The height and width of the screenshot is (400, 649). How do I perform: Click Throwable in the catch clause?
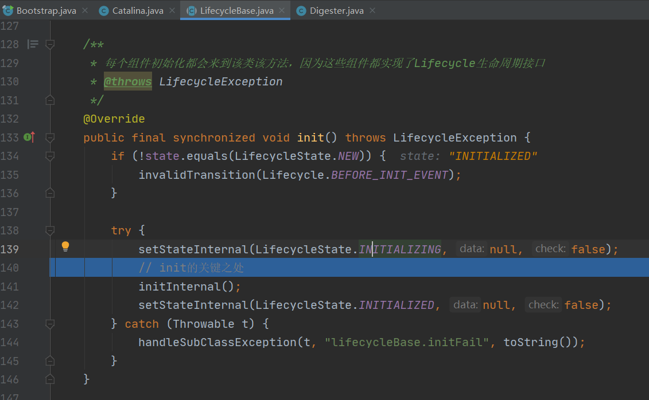pyautogui.click(x=203, y=324)
